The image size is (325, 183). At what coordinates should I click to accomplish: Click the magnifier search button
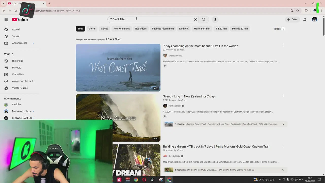[204, 20]
